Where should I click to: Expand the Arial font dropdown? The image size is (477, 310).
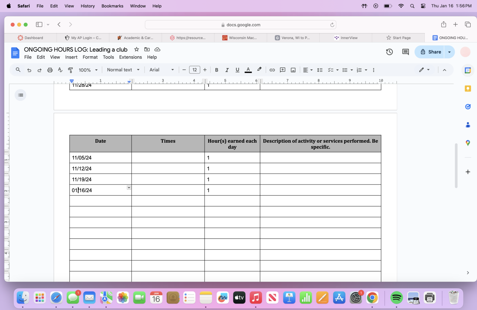[x=162, y=70]
